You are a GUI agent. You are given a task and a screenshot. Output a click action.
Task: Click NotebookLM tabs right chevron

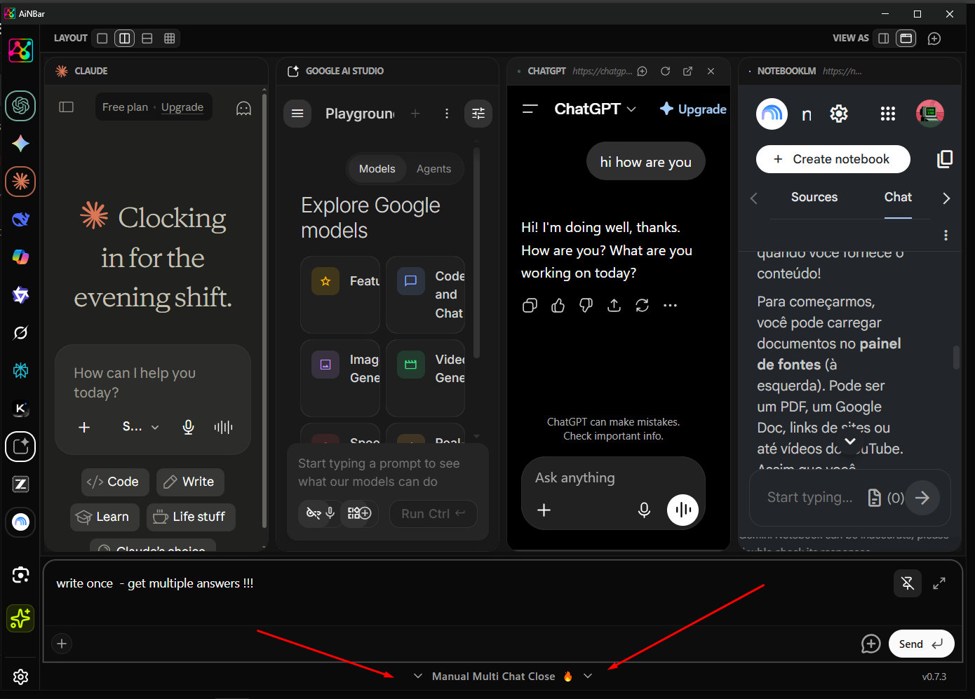[x=946, y=198]
